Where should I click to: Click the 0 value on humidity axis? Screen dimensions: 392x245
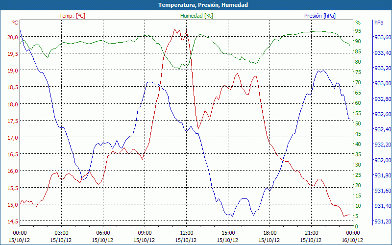tap(357, 226)
